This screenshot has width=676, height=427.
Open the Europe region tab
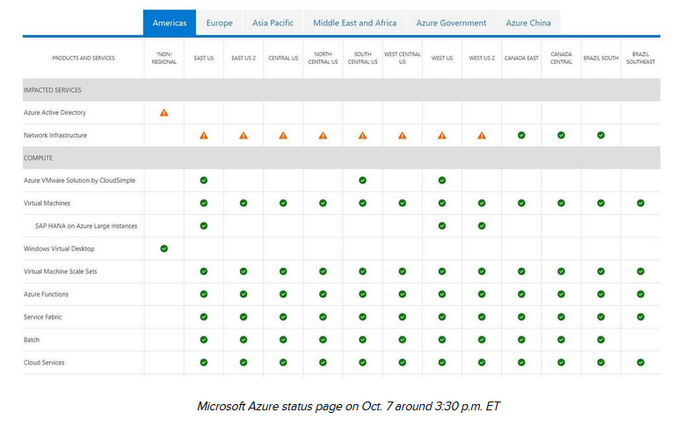pos(219,23)
